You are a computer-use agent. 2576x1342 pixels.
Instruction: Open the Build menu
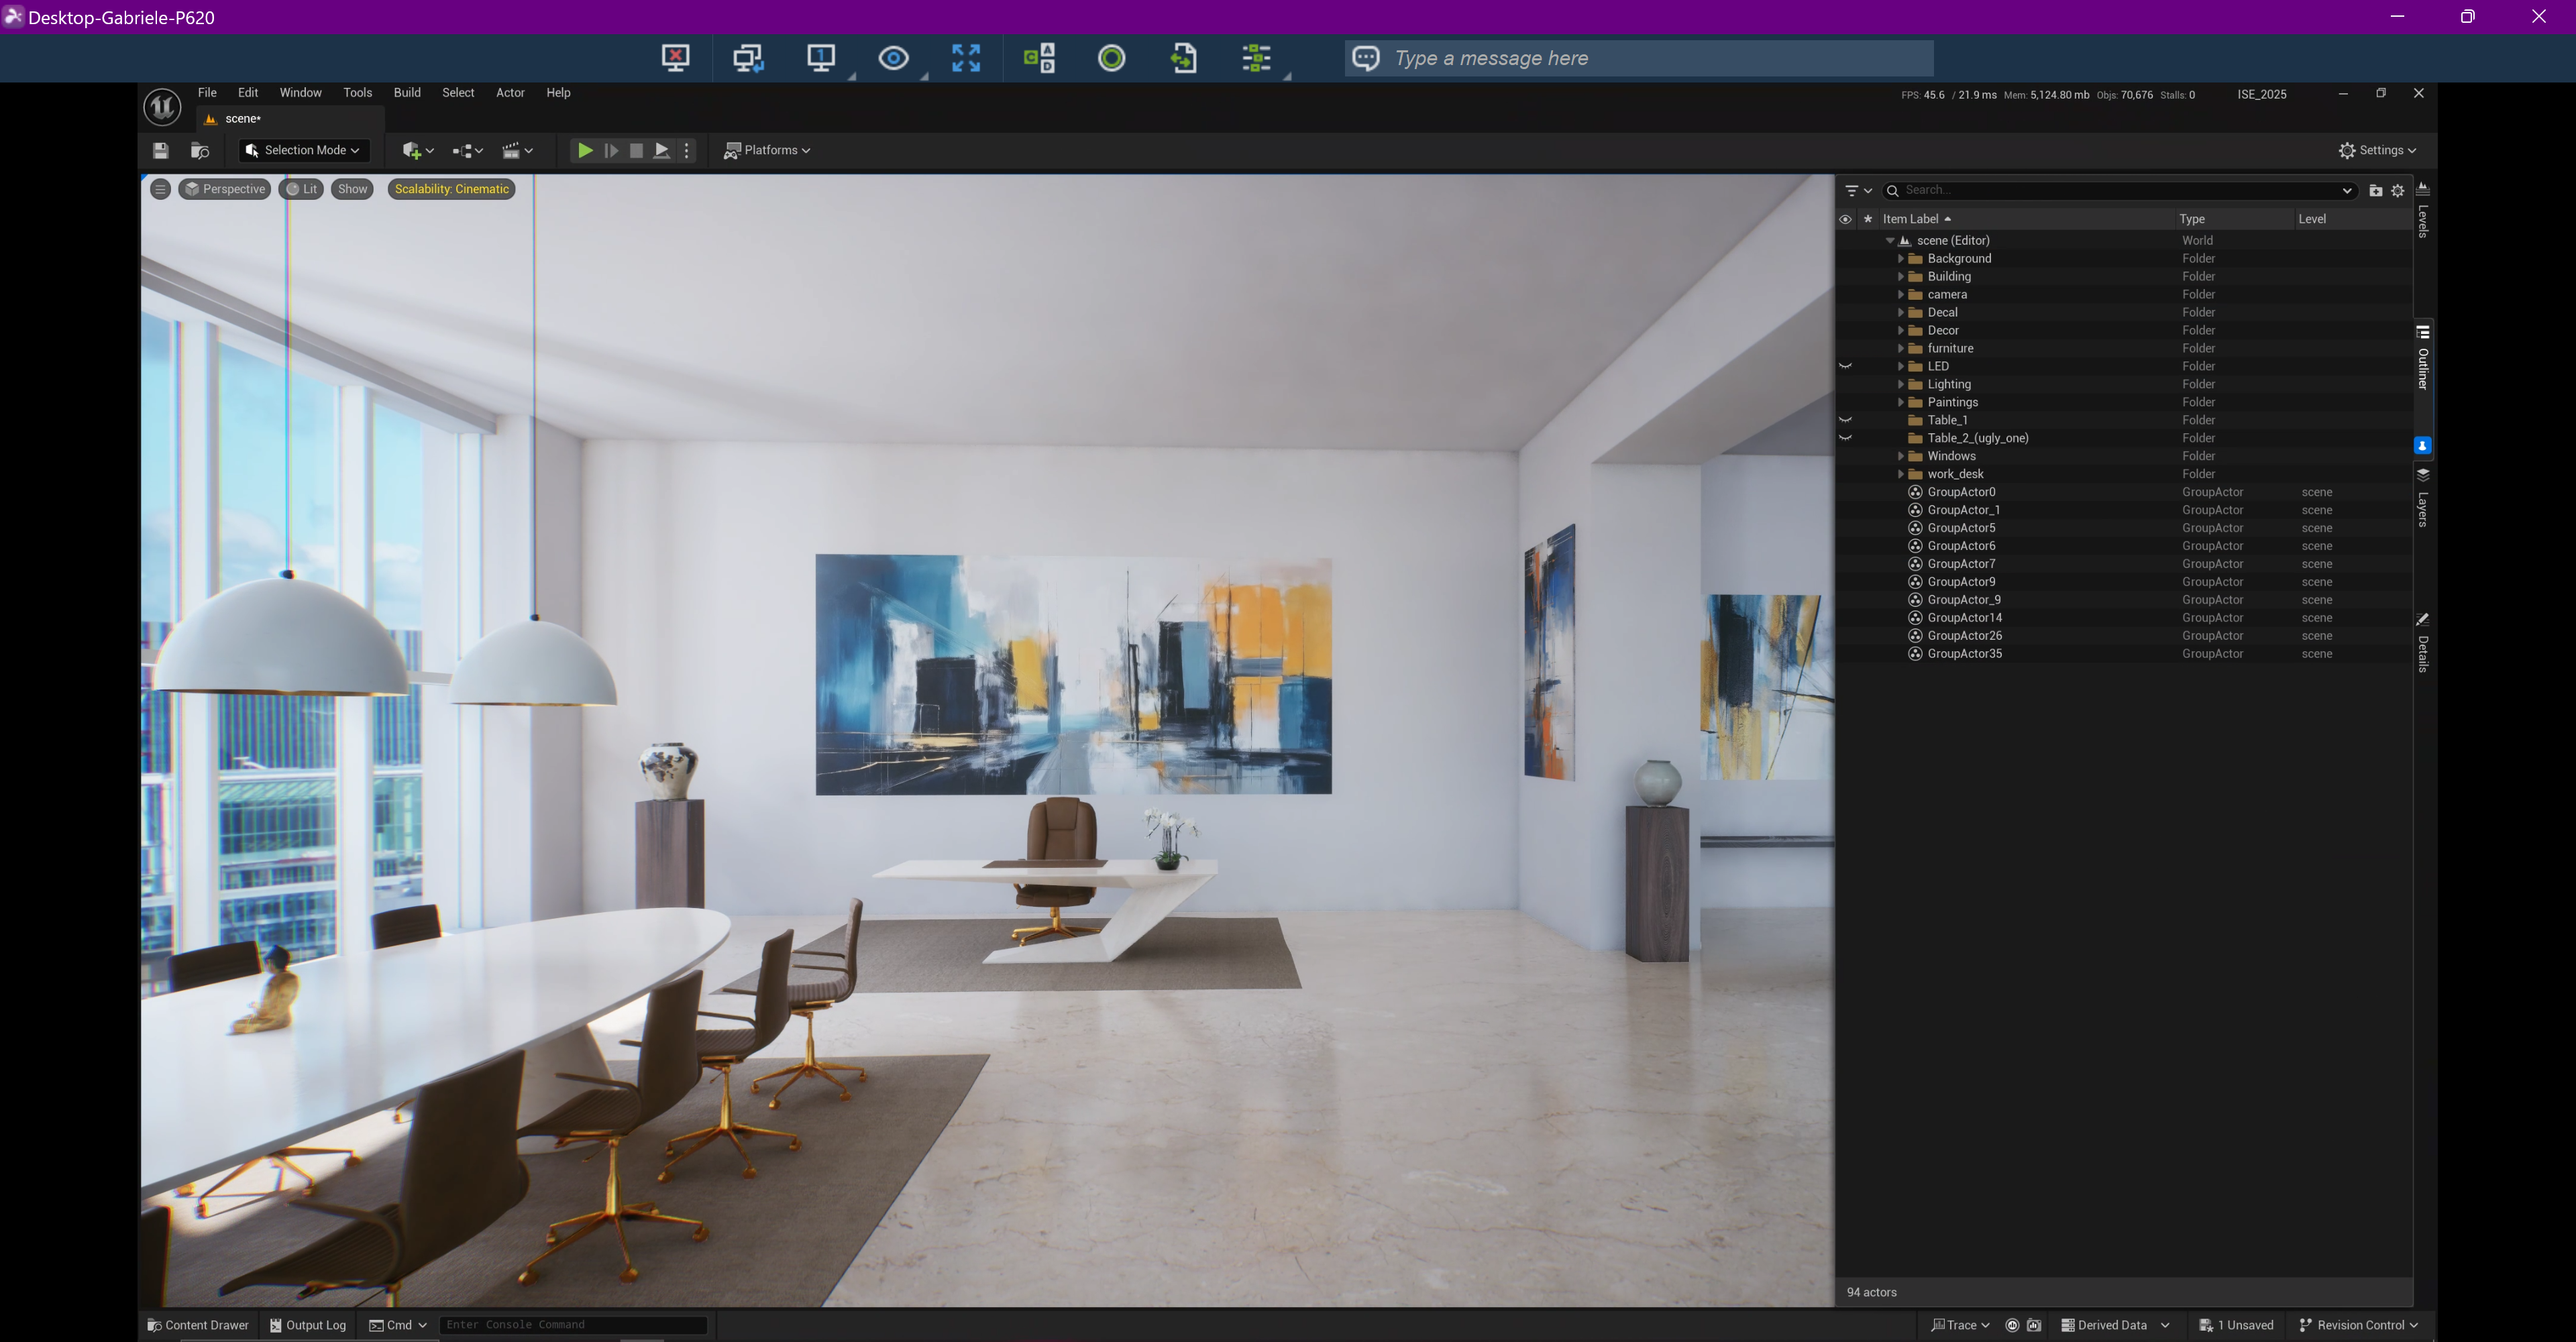click(x=407, y=92)
